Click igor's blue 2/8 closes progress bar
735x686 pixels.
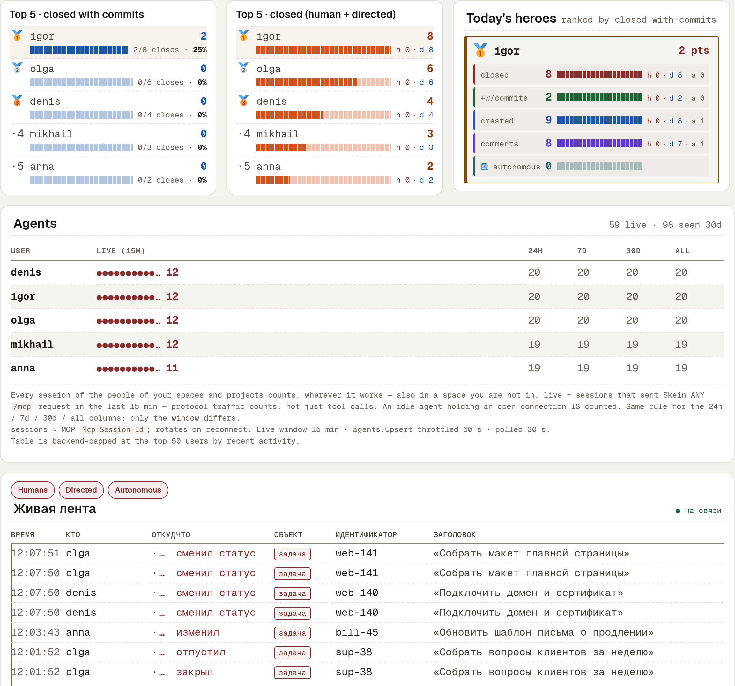coord(79,49)
